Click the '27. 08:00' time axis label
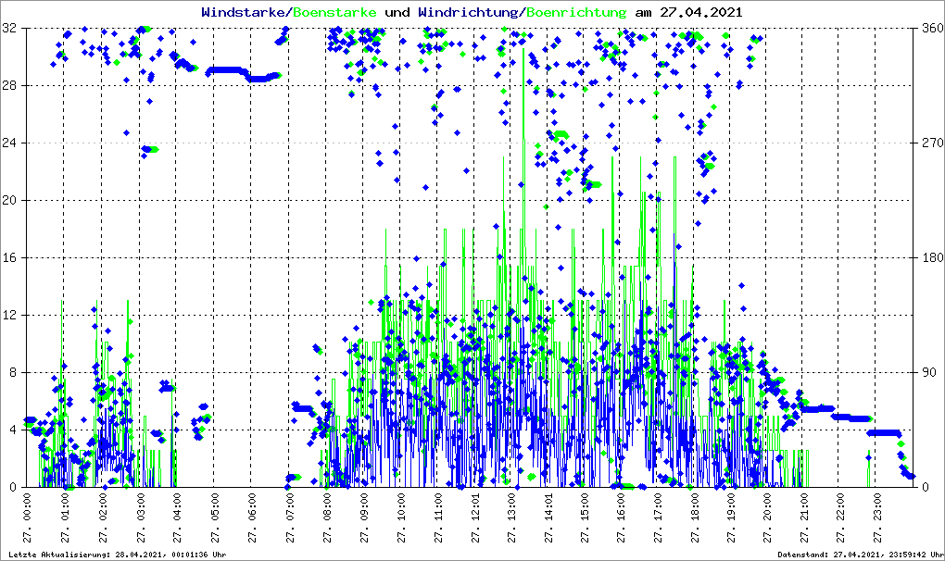The image size is (945, 561). point(325,518)
